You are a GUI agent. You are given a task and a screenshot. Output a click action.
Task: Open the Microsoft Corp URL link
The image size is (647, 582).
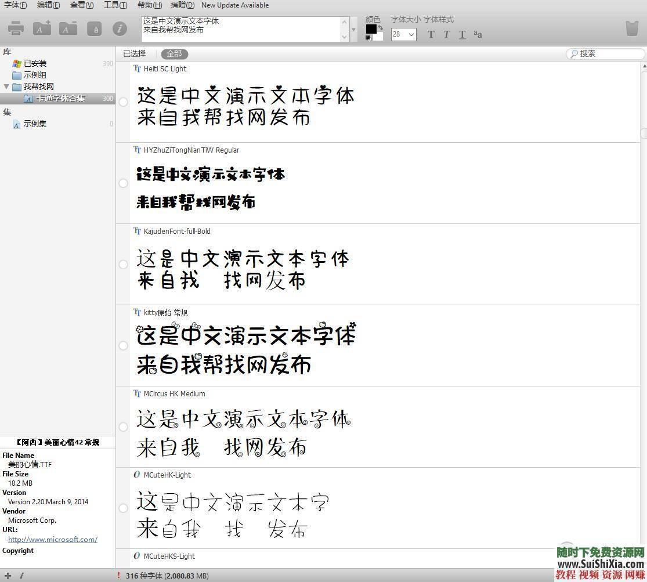[52, 539]
